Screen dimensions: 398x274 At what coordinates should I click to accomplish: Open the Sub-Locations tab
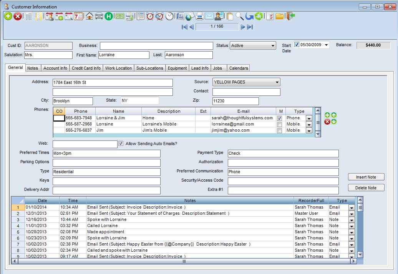pos(150,68)
